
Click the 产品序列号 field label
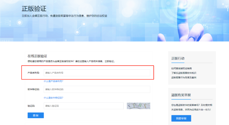click(34, 73)
